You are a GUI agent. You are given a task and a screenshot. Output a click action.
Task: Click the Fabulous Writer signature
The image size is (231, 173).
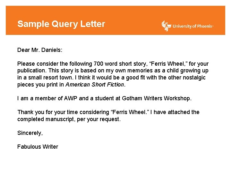click(38, 147)
